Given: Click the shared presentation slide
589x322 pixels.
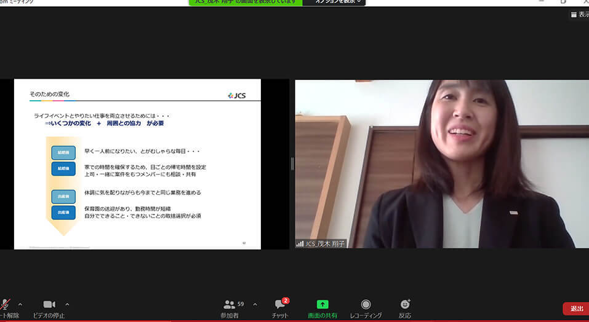Looking at the screenshot, I should pyautogui.click(x=137, y=164).
